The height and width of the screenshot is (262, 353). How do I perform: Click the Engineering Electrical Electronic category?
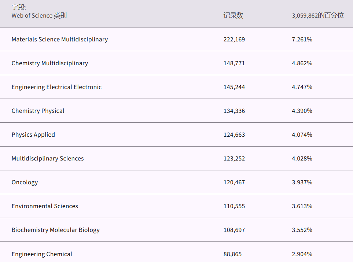pos(56,87)
